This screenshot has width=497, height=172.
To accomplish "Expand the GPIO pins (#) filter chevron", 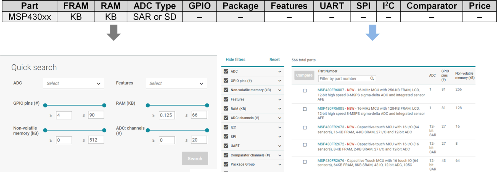I will pos(280,81).
